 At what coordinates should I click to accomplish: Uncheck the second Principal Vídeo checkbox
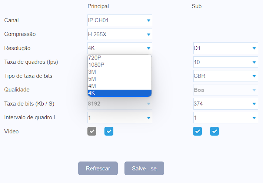click(x=109, y=131)
